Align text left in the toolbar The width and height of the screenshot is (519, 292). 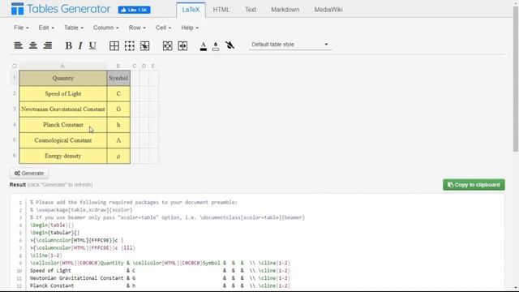pos(19,45)
